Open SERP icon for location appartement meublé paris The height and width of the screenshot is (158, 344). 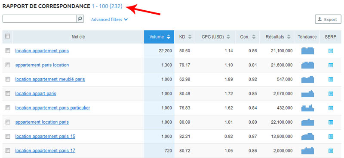click(x=331, y=79)
